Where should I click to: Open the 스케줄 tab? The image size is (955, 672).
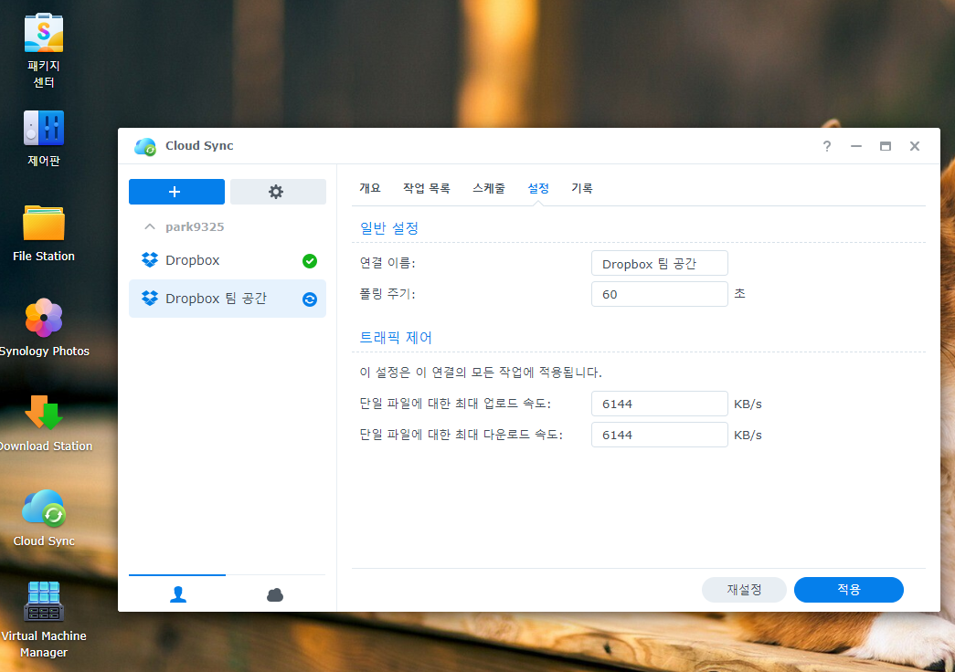(489, 188)
